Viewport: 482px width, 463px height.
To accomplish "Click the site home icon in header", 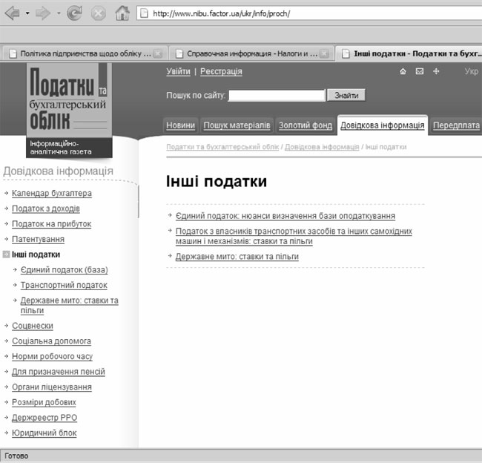I will pyautogui.click(x=403, y=72).
